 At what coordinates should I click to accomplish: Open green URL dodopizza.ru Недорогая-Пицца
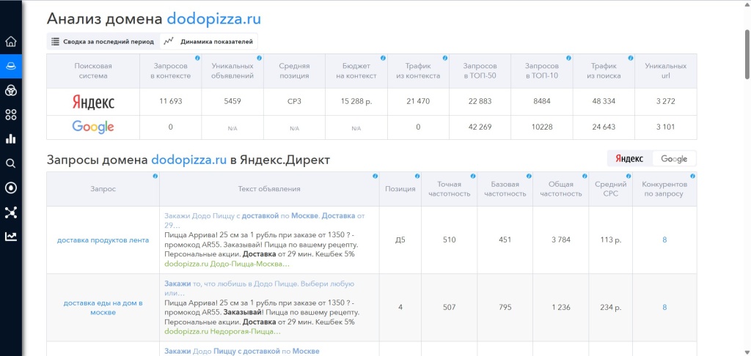222,331
